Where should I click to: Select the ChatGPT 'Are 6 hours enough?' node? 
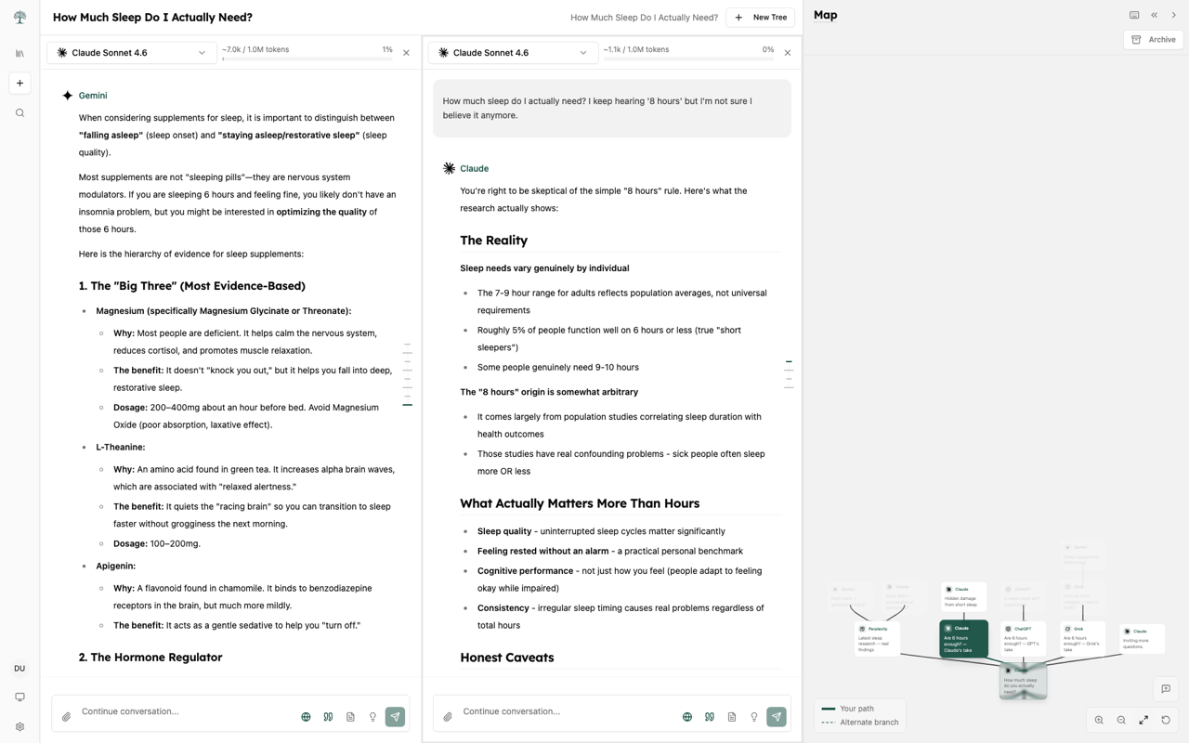point(1023,639)
